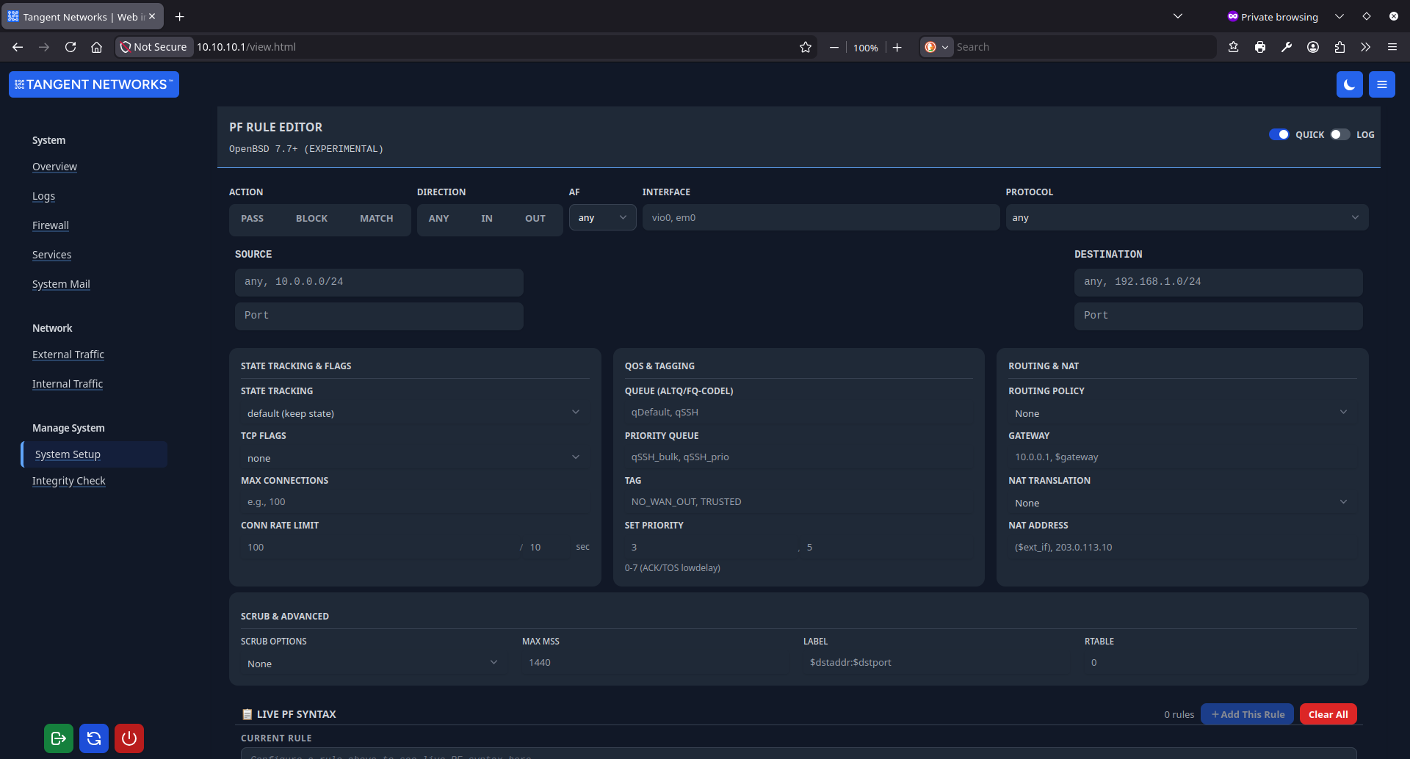Open the ROUTING POLICY dropdown

(x=1181, y=412)
